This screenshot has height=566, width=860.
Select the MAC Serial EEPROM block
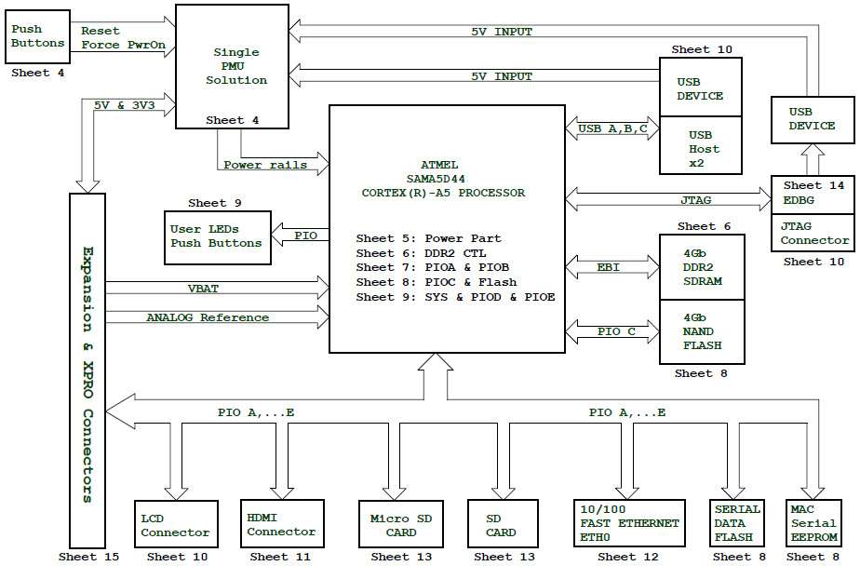813,523
